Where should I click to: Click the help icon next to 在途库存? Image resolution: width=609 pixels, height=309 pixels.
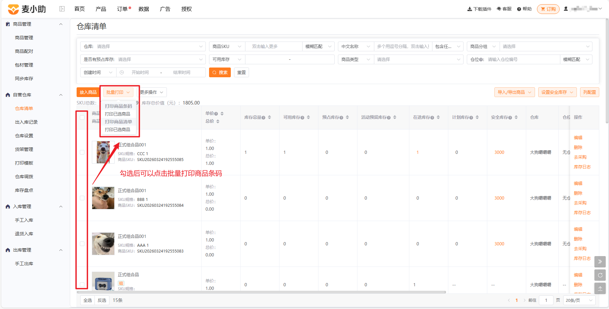coord(432,117)
